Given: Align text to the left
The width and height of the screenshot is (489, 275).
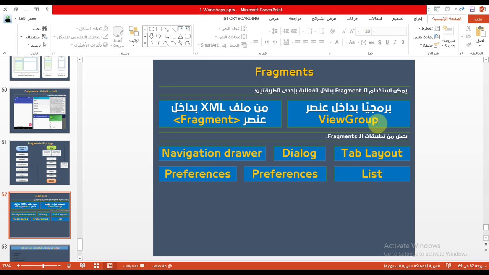Looking at the screenshot, I should coord(306,42).
